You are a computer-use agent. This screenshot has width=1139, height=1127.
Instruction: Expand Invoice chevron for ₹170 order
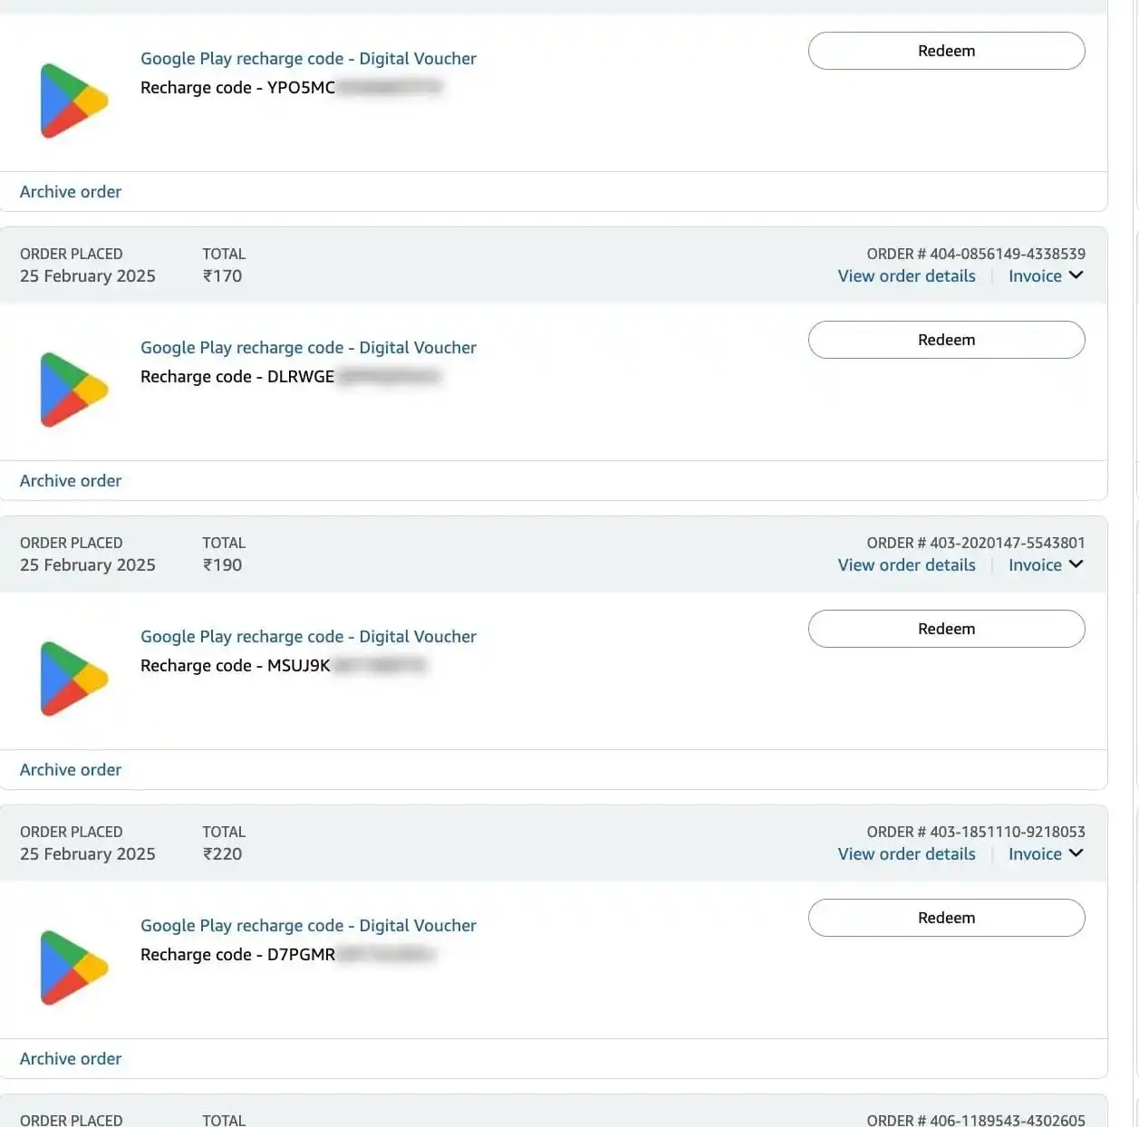[1076, 275]
